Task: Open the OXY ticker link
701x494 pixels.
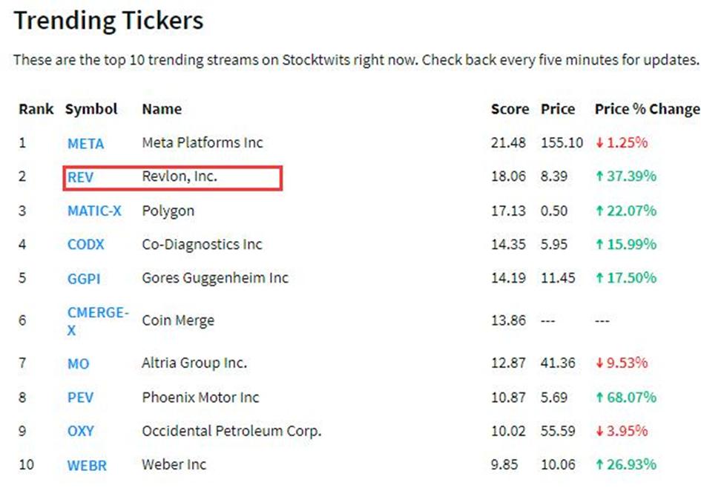Action: 81,431
